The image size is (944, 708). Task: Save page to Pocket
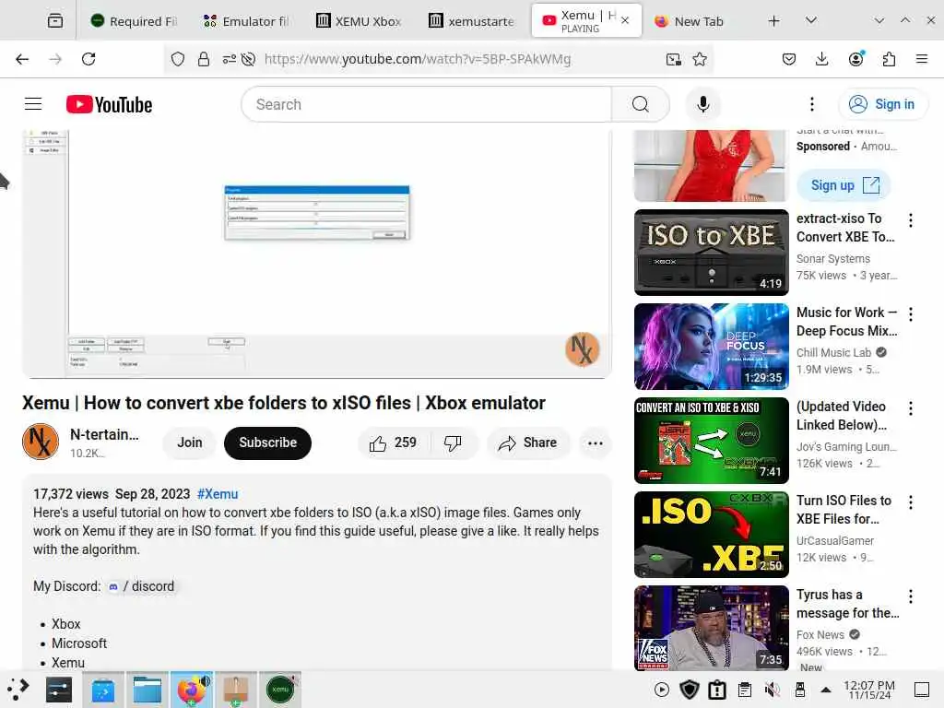click(x=789, y=59)
